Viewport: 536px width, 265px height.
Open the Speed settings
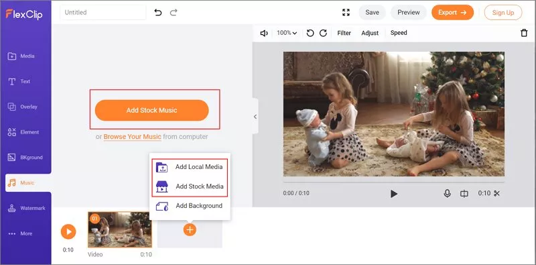(399, 33)
